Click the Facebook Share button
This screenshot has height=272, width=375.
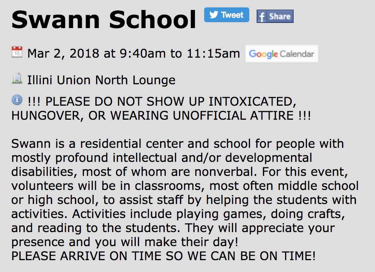[275, 16]
